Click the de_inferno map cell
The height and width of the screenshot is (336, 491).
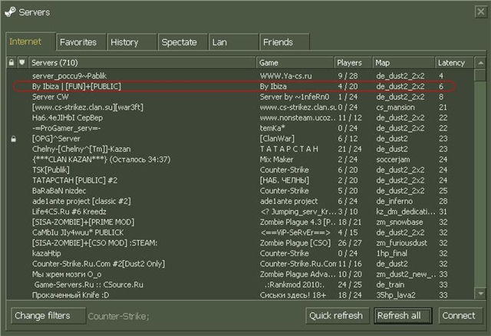pyautogui.click(x=394, y=201)
